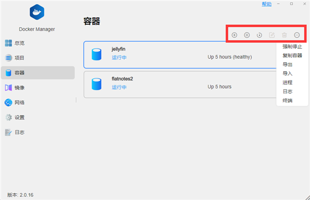The width and height of the screenshot is (310, 200).
Task: Select the flatnotes2 container name
Action: [122, 79]
